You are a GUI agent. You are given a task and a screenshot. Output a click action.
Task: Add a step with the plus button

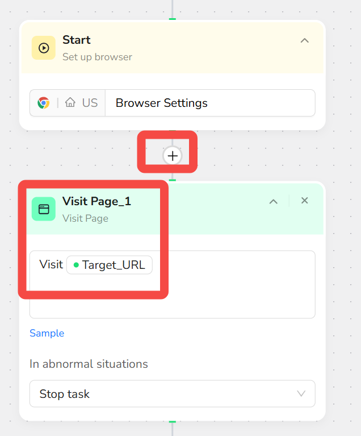tap(173, 156)
